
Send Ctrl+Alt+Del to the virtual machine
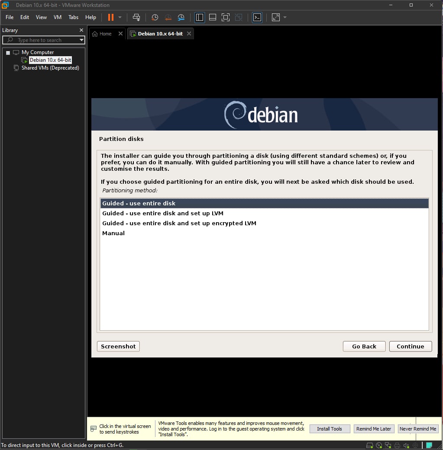click(x=136, y=17)
